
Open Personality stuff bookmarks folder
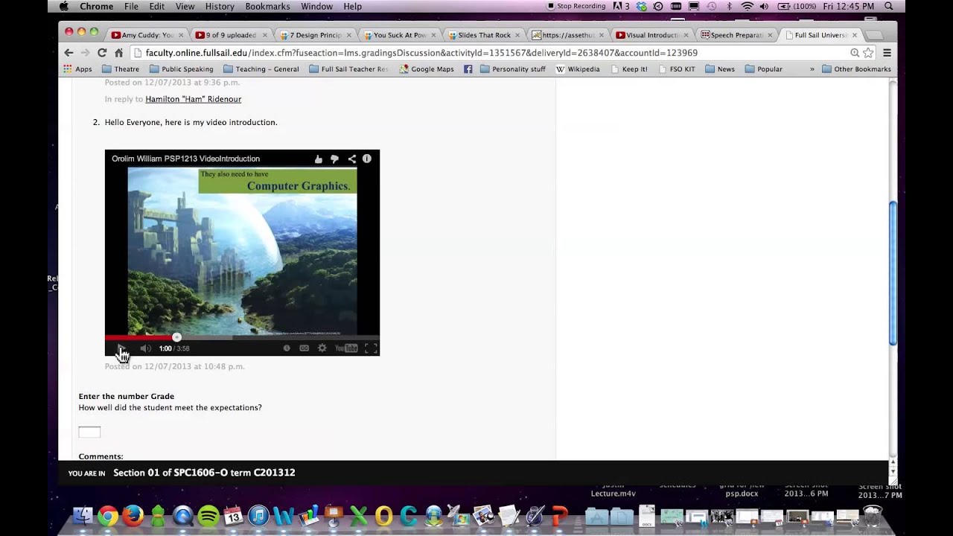pos(513,69)
